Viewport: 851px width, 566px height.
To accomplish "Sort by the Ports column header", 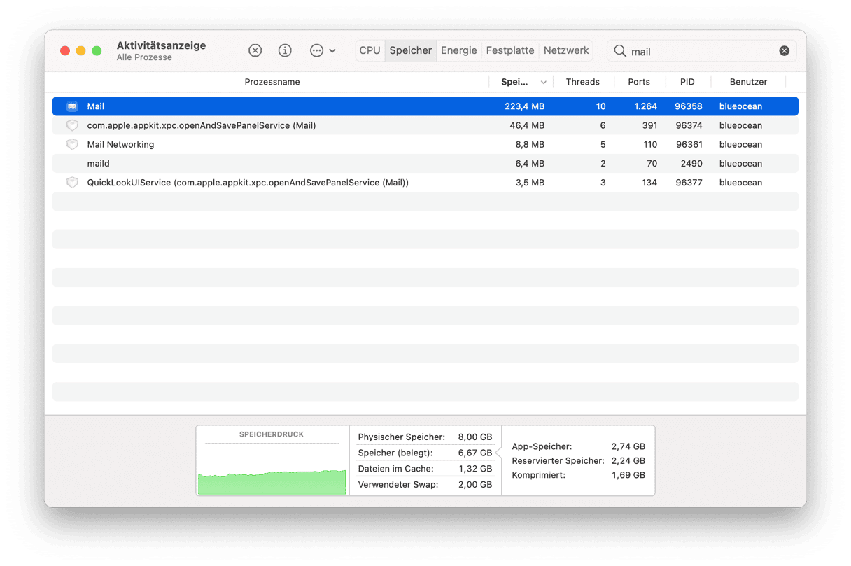I will (x=639, y=82).
